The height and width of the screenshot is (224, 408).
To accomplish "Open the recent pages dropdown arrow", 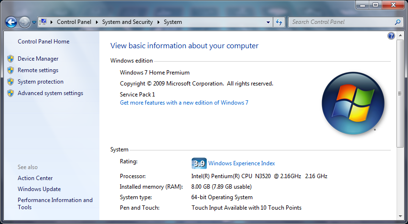I will (x=34, y=22).
